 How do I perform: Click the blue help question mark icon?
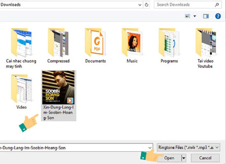coord(218,16)
